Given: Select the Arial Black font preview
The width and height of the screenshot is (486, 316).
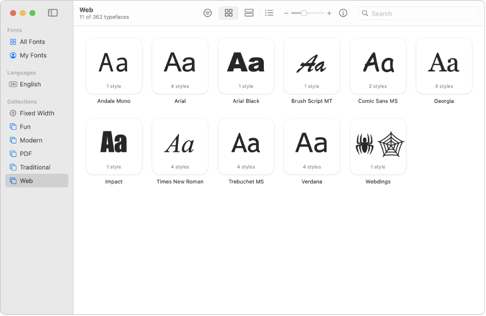Looking at the screenshot, I should coord(246,66).
